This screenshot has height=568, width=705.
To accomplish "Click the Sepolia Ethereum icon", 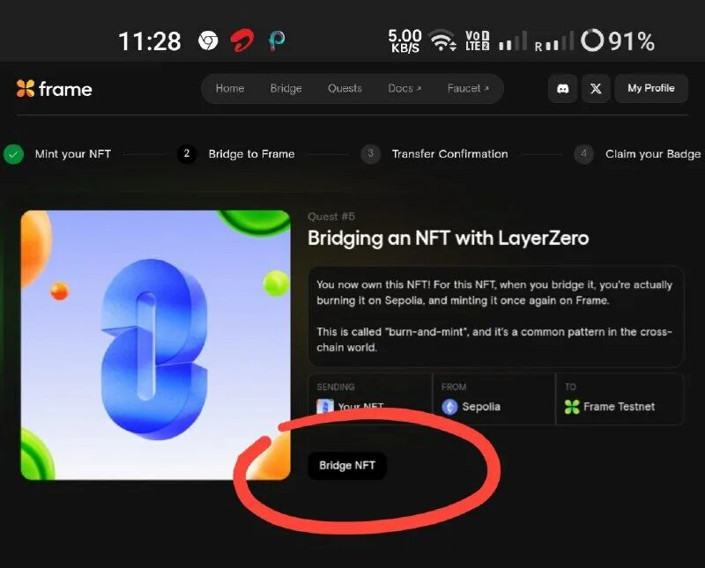I will (x=449, y=407).
